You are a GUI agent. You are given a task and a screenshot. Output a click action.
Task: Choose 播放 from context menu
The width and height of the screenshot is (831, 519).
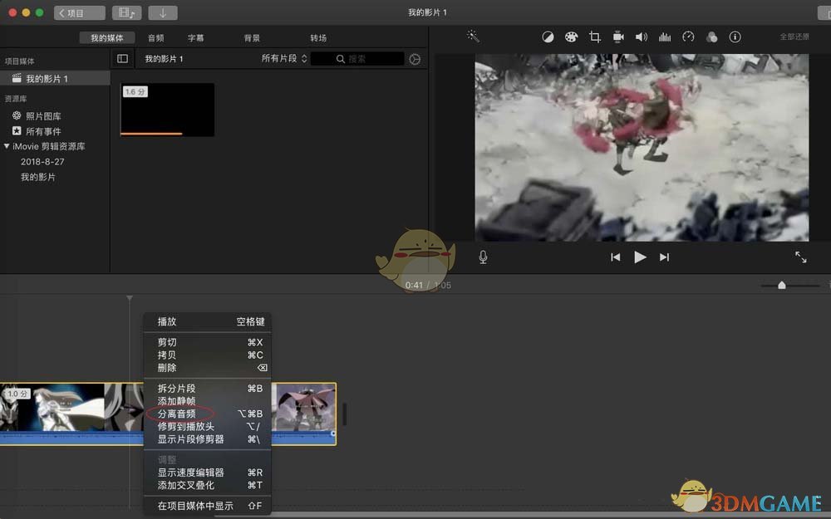click(x=207, y=321)
